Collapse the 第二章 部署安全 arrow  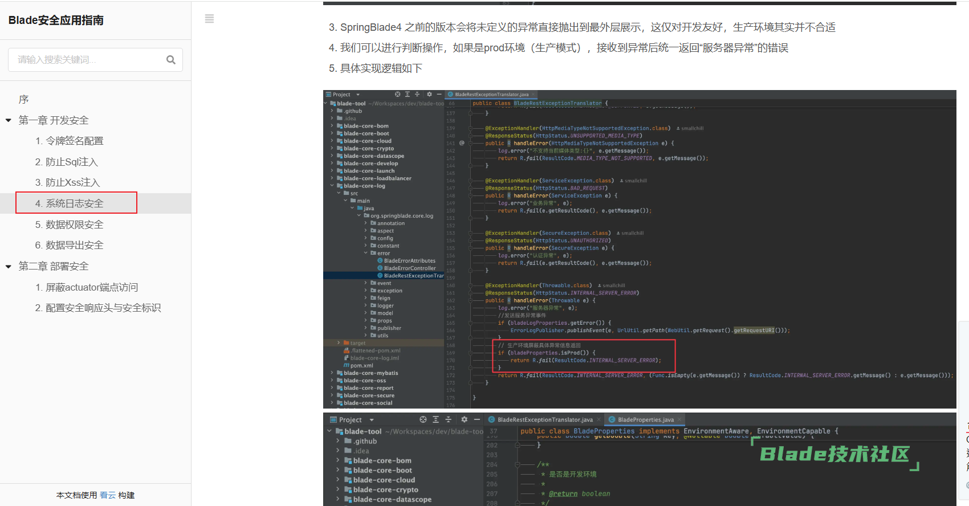tap(9, 266)
